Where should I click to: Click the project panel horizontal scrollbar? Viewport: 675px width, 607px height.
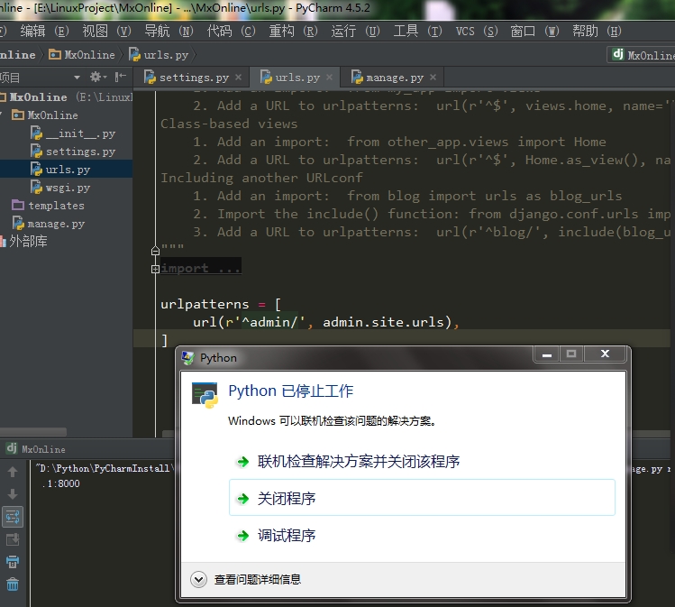pyautogui.click(x=33, y=432)
